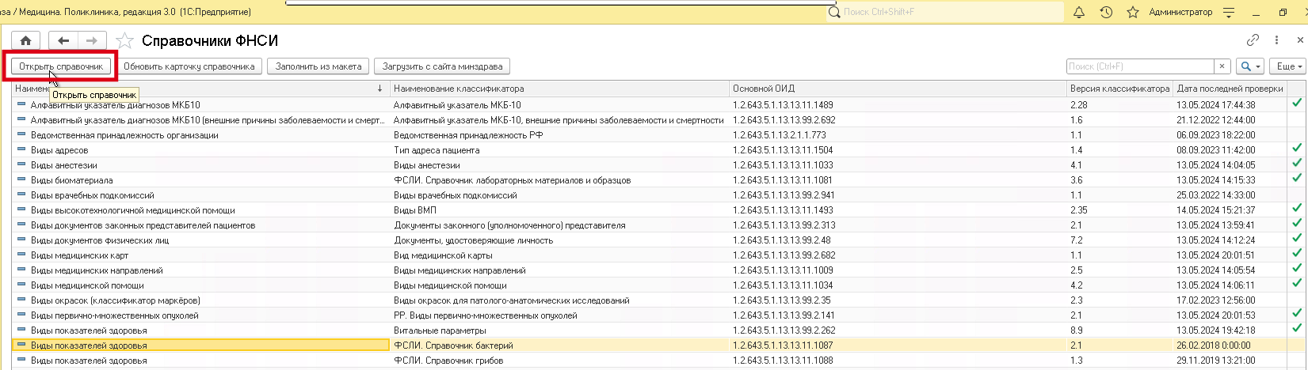Viewport: 1308px width, 370px height.
Task: Select ФСЛИ. Справочник бактерий cell
Action: (x=559, y=345)
